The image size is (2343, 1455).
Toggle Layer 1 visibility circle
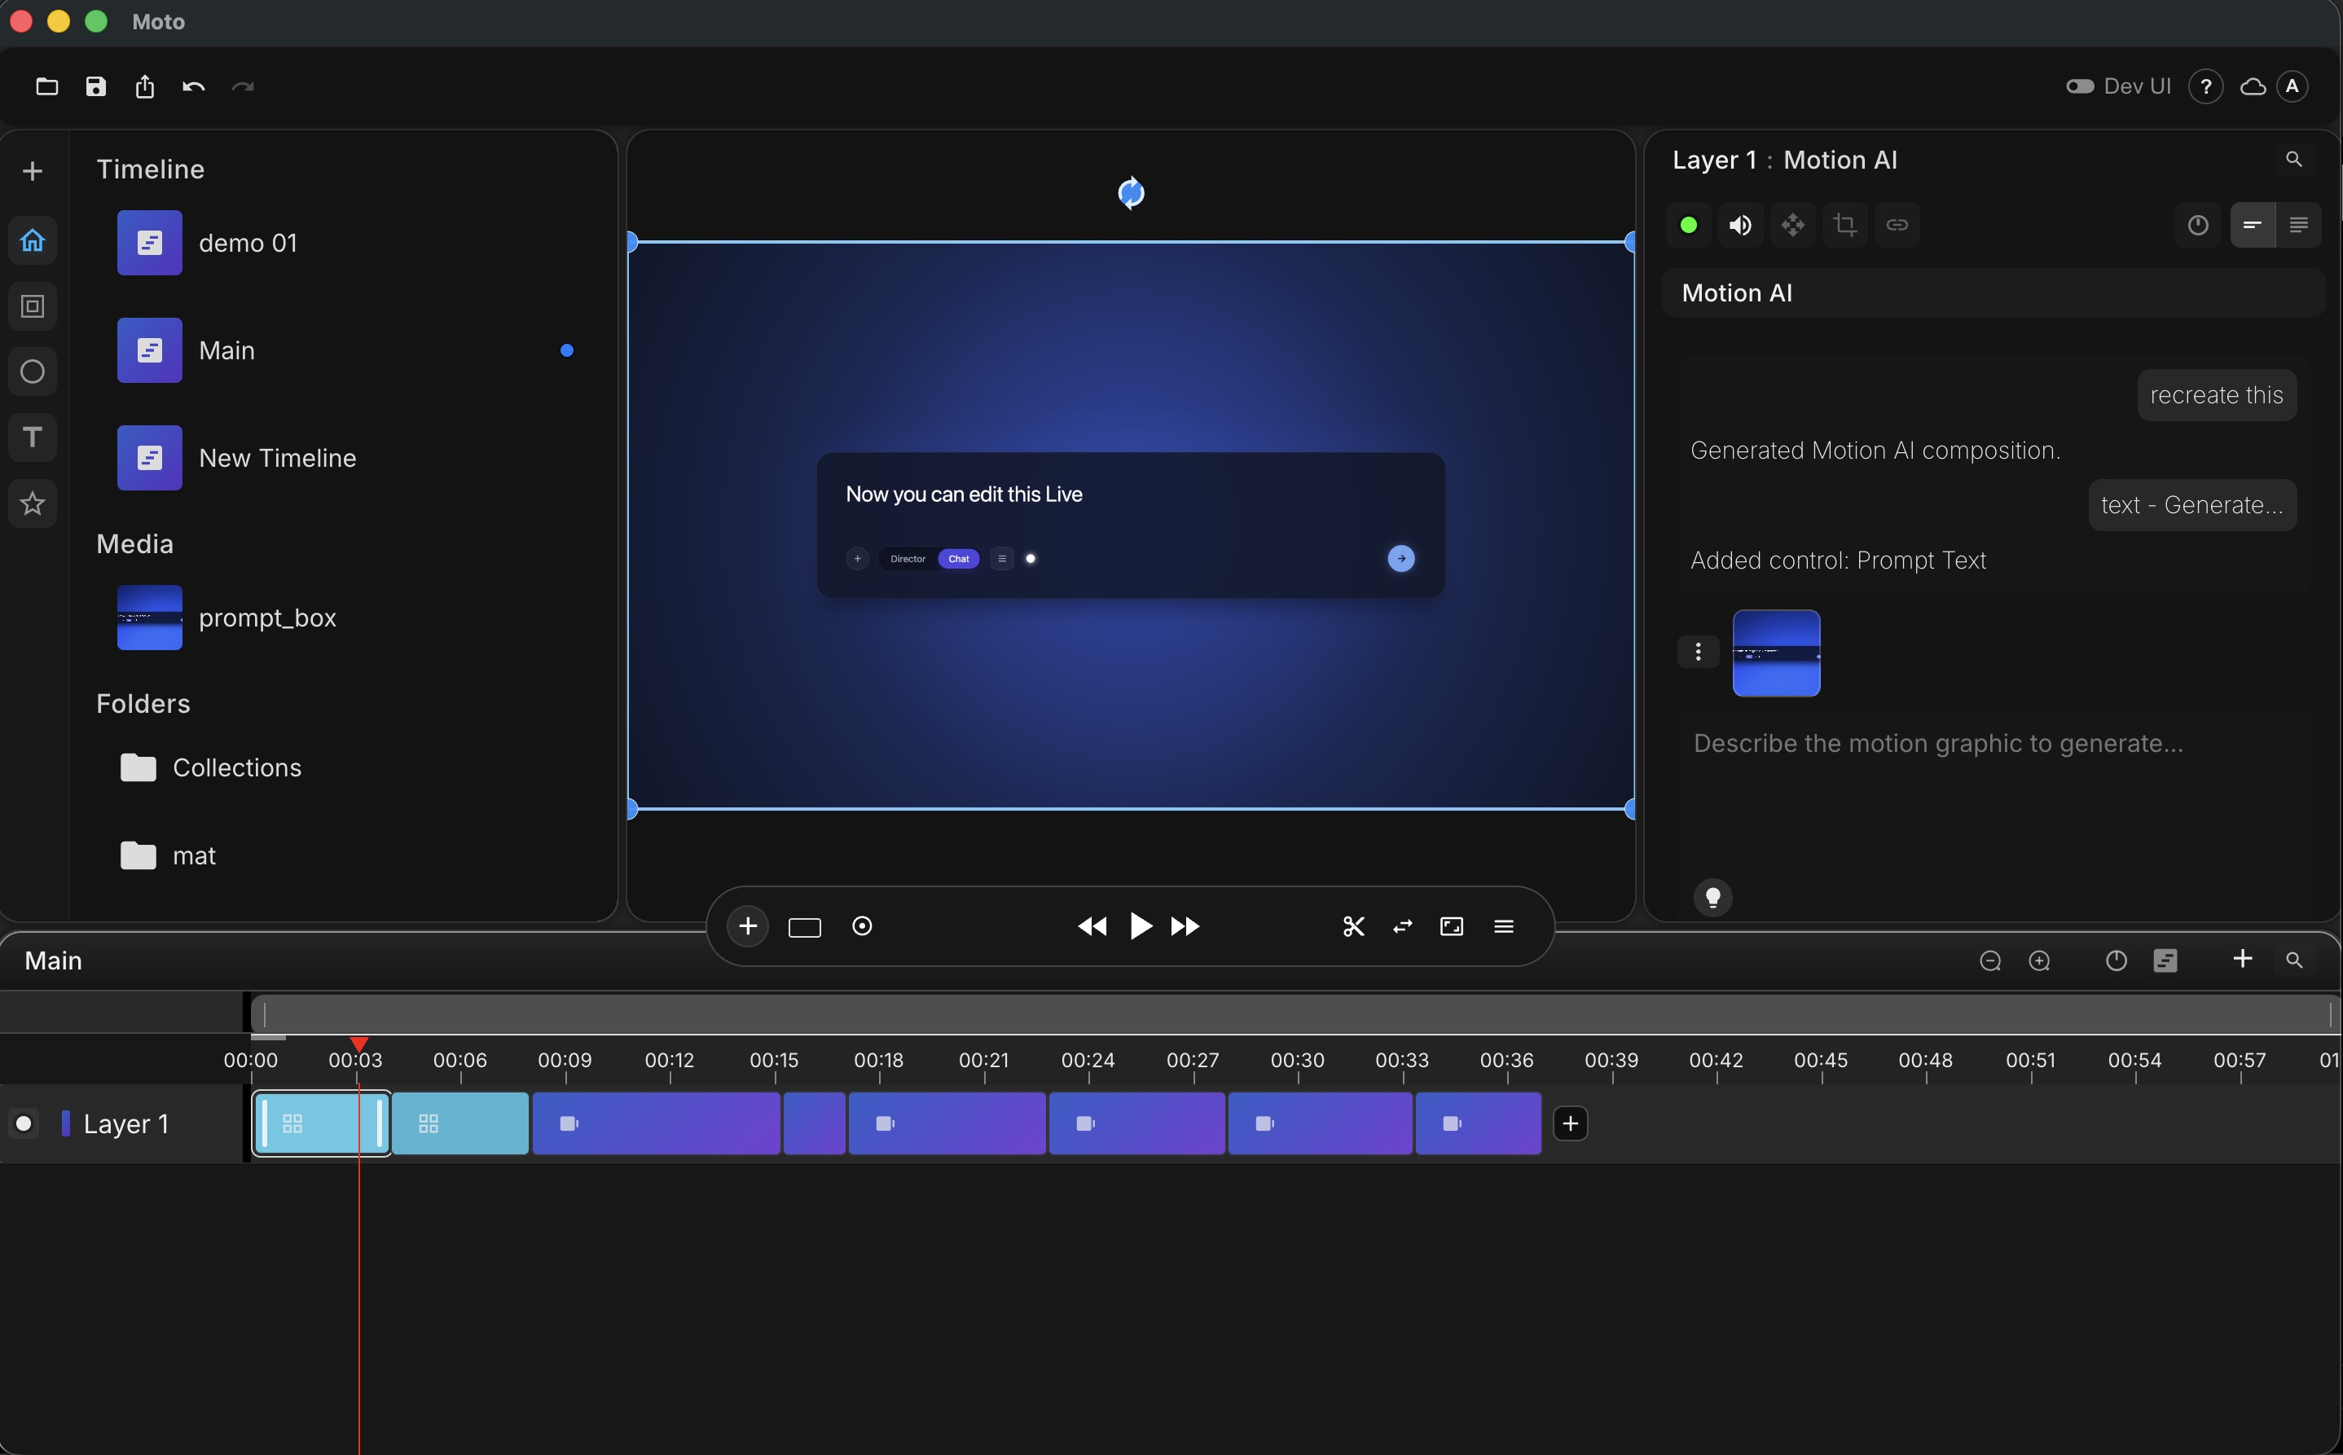pos(24,1123)
